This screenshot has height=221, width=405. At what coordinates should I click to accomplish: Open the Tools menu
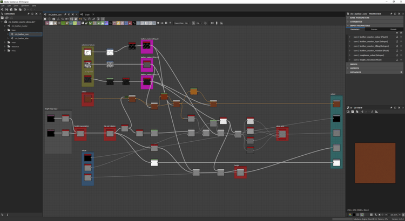pyautogui.click(x=16, y=5)
